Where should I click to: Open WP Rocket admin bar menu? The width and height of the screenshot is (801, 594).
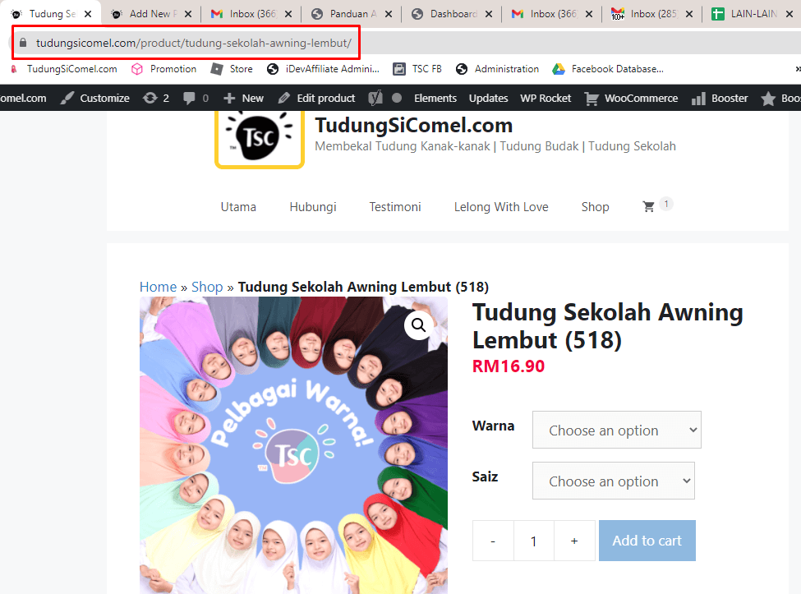(546, 98)
